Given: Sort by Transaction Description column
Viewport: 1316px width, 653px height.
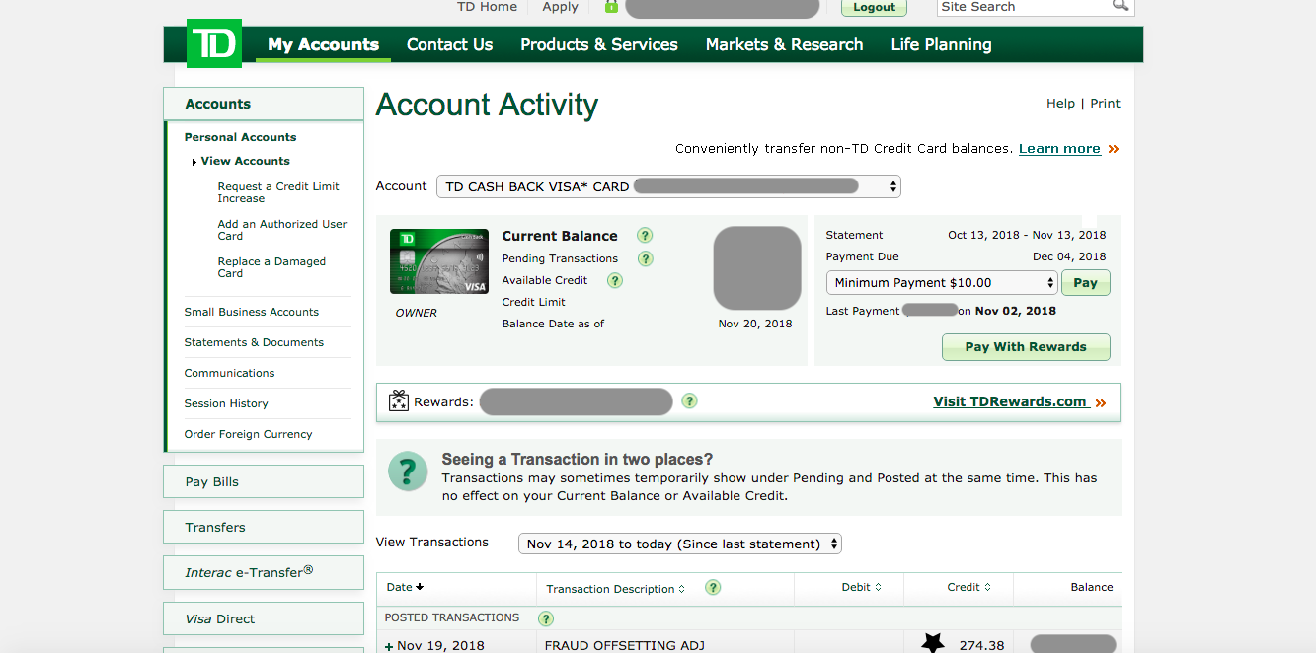Looking at the screenshot, I should (682, 589).
